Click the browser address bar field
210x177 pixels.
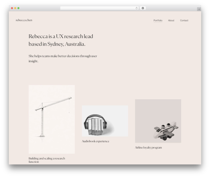[100, 8]
